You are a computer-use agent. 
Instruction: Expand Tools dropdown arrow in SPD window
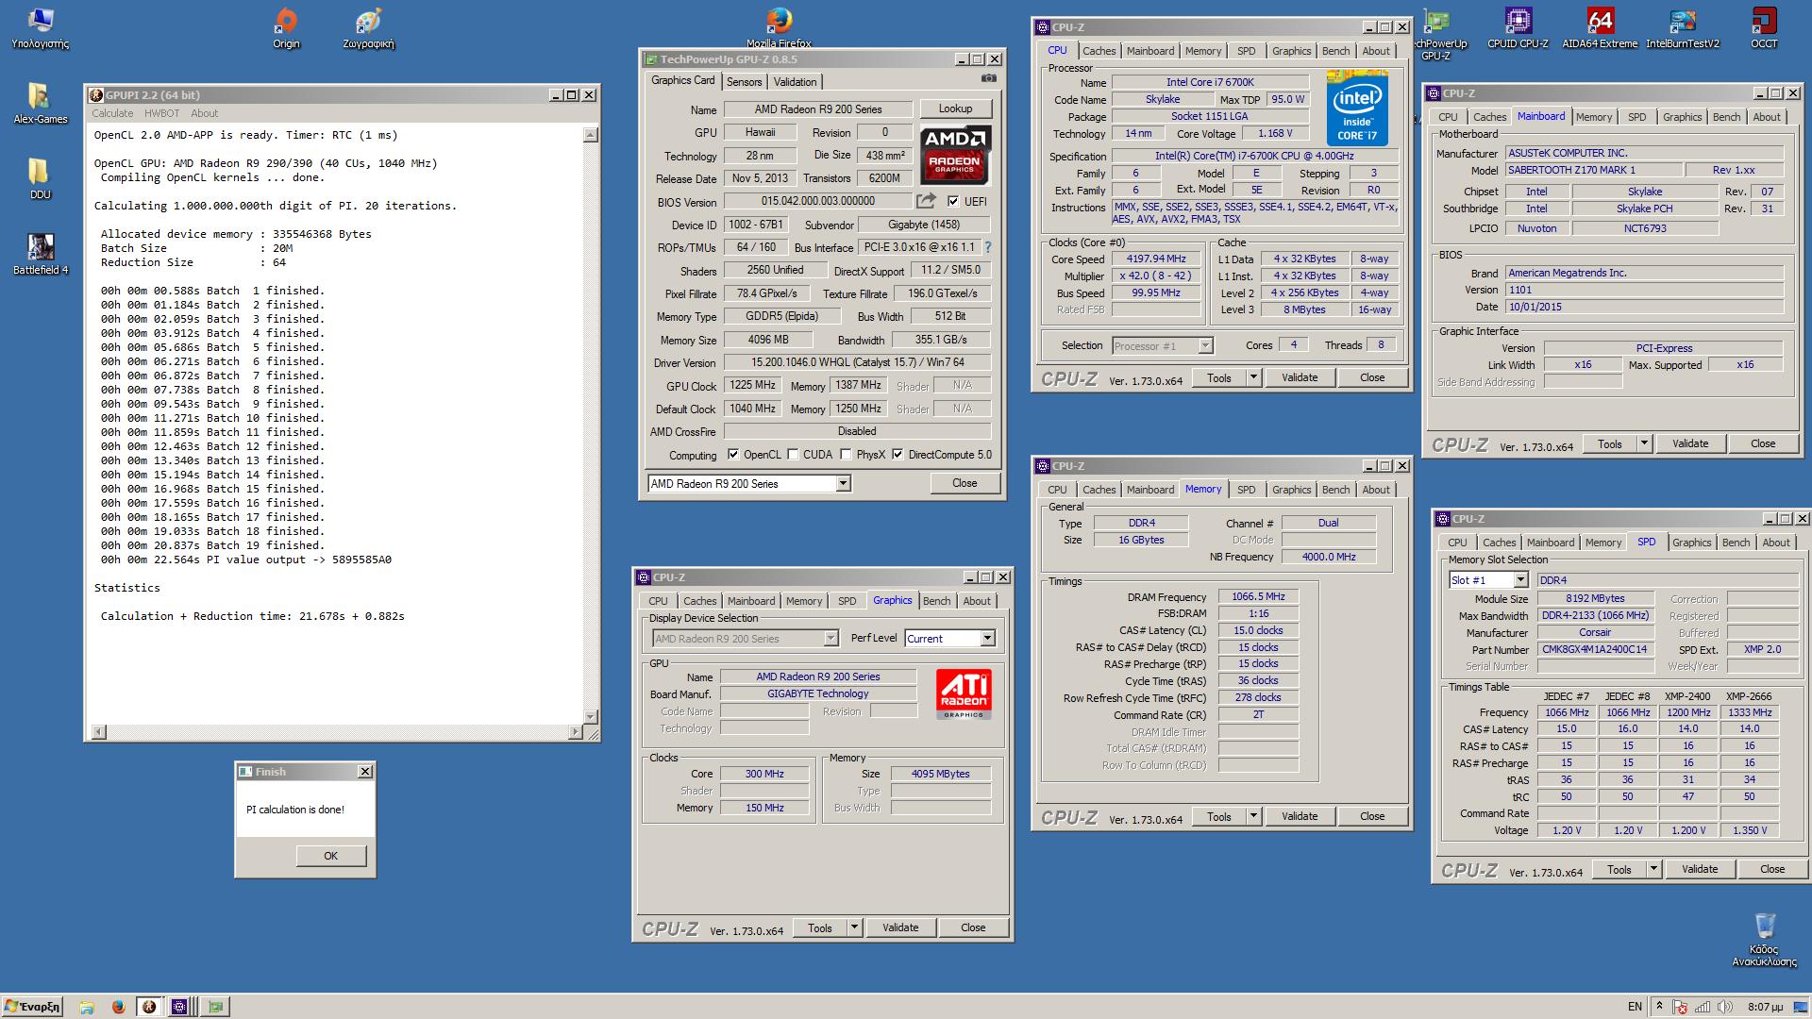pyautogui.click(x=1653, y=869)
